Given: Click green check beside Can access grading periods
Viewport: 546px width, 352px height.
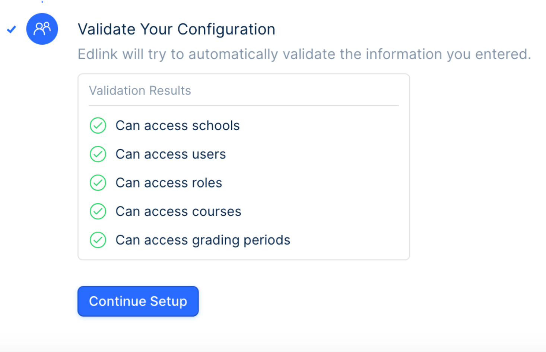Looking at the screenshot, I should pyautogui.click(x=98, y=240).
